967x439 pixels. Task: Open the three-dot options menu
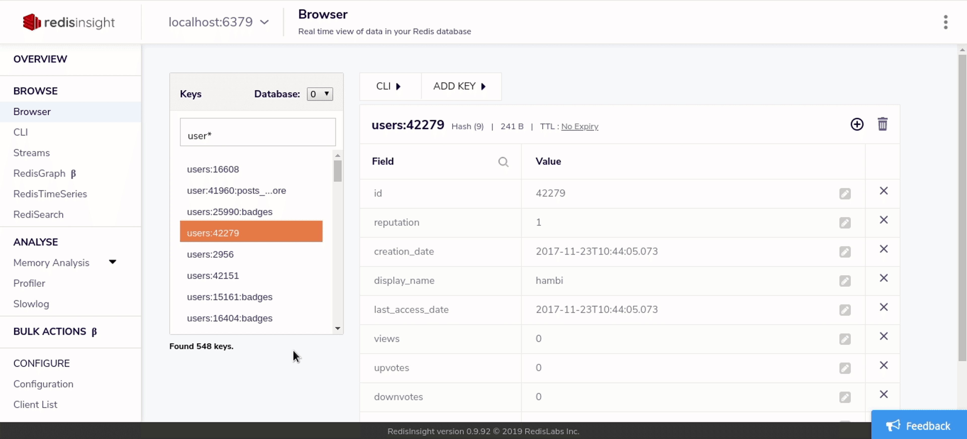point(945,22)
